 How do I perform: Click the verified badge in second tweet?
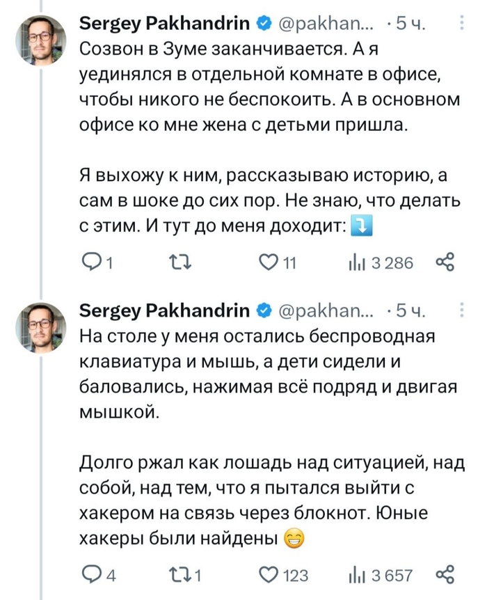(x=264, y=310)
